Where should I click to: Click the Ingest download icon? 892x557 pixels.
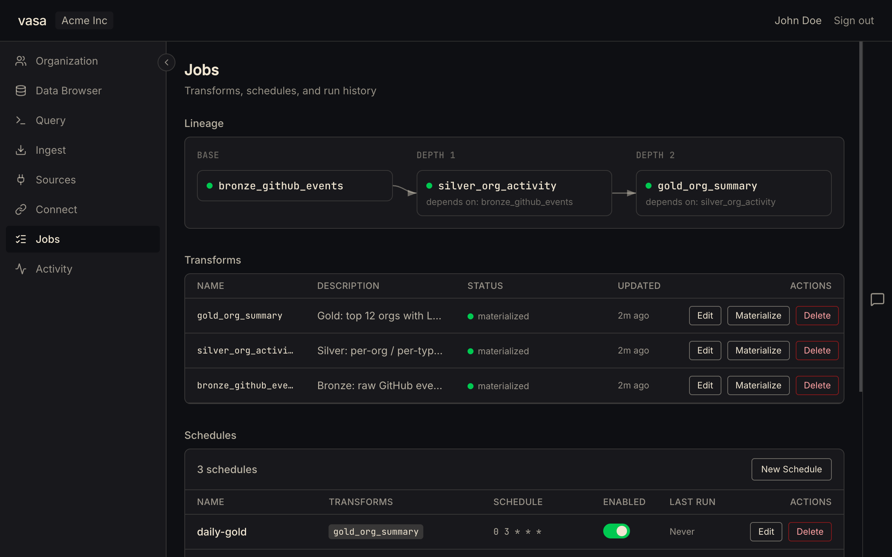tap(21, 150)
